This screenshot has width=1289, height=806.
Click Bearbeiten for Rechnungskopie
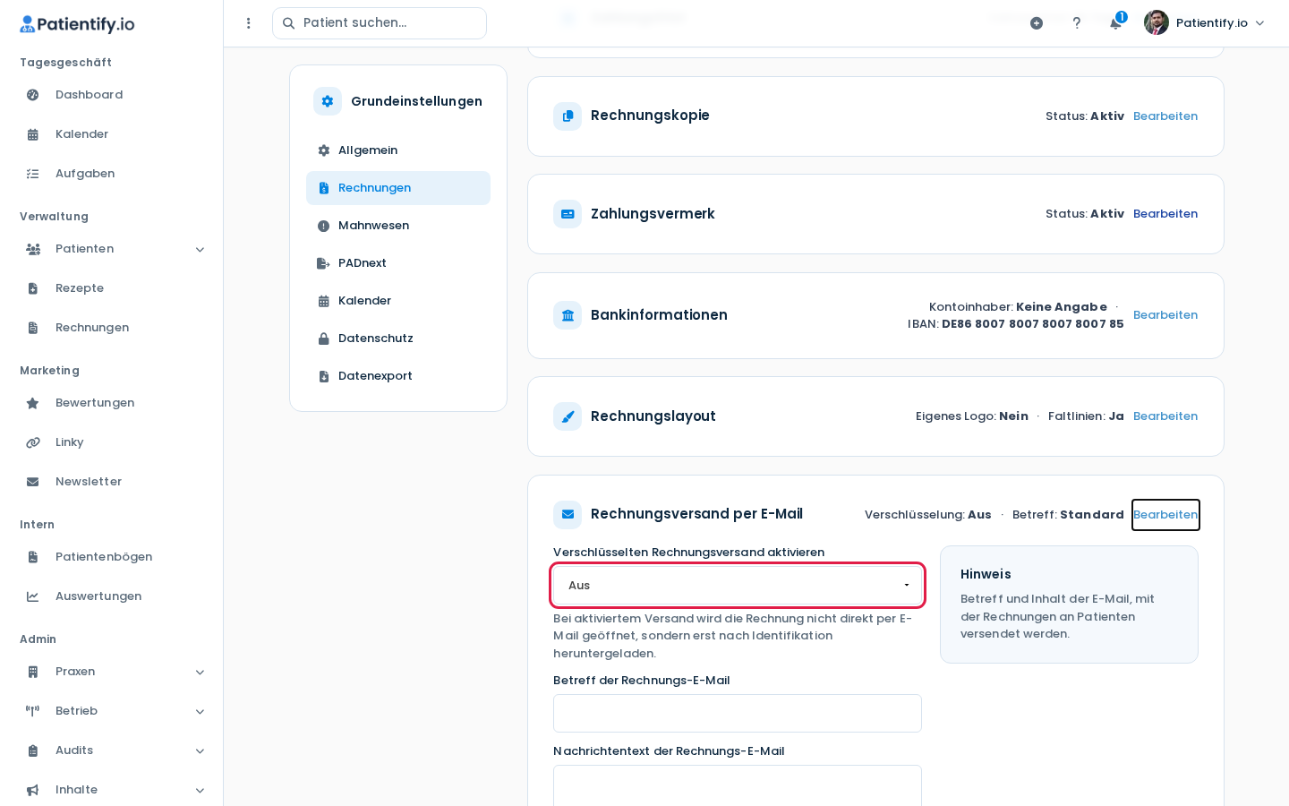(1165, 116)
